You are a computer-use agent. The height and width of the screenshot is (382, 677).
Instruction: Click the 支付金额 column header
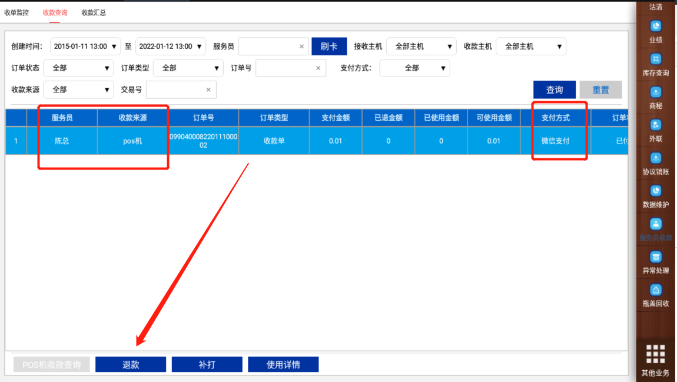pos(336,118)
